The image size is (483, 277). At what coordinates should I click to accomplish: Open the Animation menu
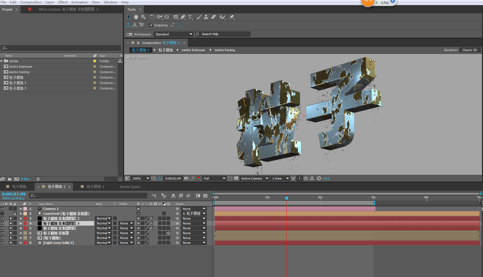(x=79, y=2)
